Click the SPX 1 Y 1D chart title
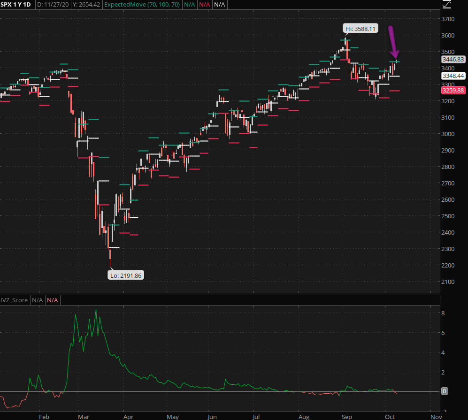The image size is (468, 420). click(x=15, y=5)
